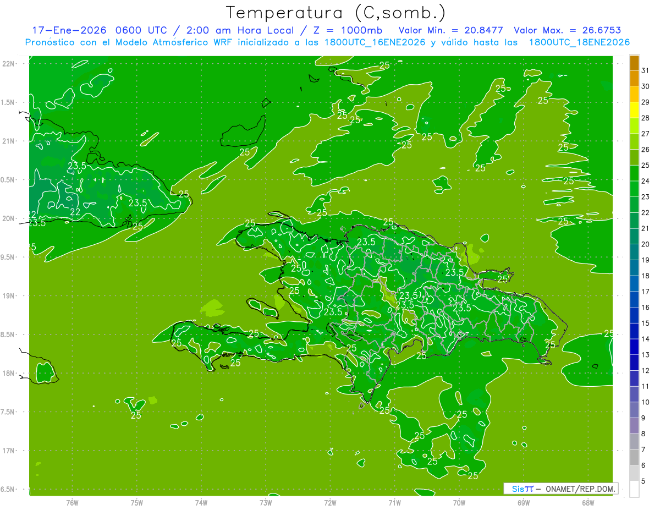Click the teal swatch between colorbar 19 and 20
The height and width of the screenshot is (510, 660).
pos(634,252)
